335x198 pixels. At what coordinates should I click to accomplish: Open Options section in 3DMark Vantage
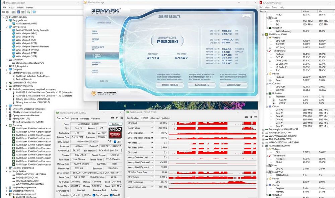tap(95, 39)
